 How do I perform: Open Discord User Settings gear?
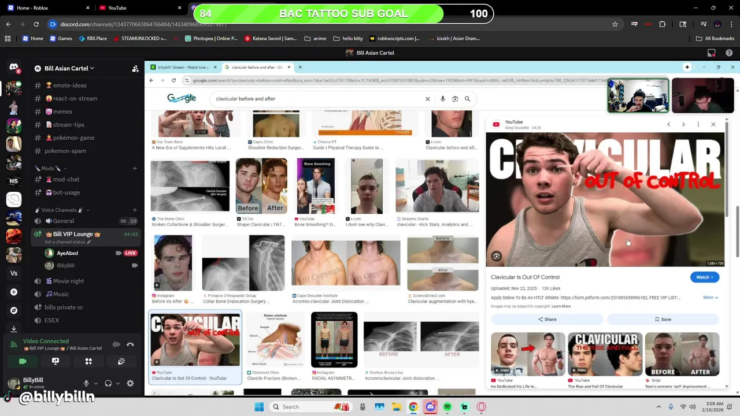pos(130,383)
